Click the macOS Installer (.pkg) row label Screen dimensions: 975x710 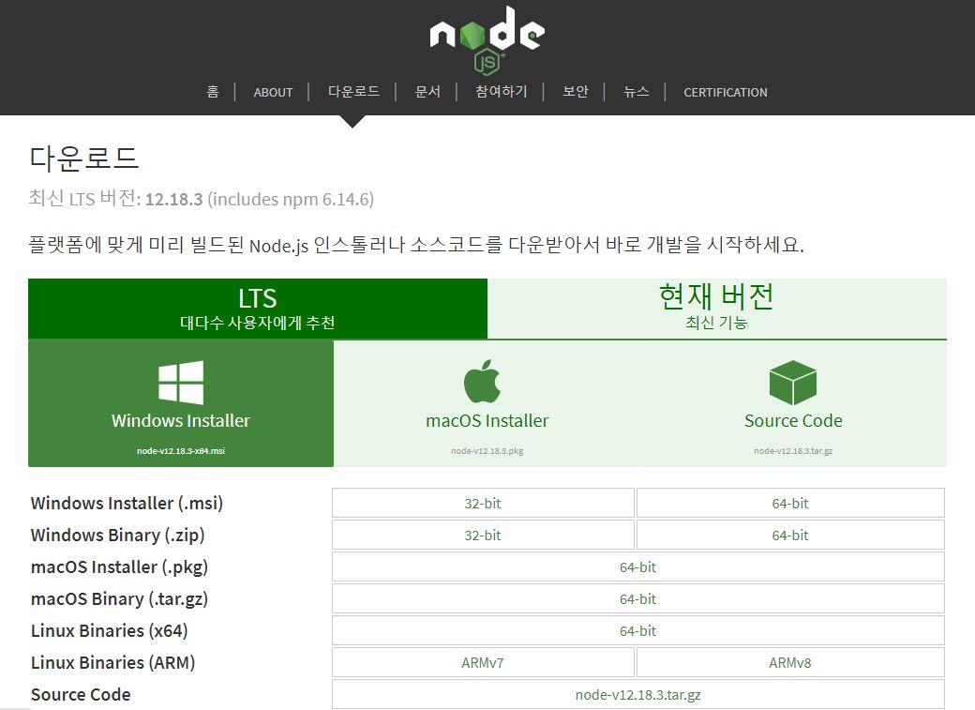(119, 566)
